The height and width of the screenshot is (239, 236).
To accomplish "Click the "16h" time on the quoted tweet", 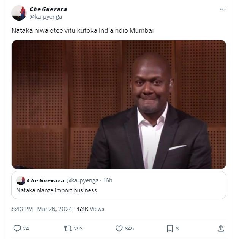I will pyautogui.click(x=108, y=180).
